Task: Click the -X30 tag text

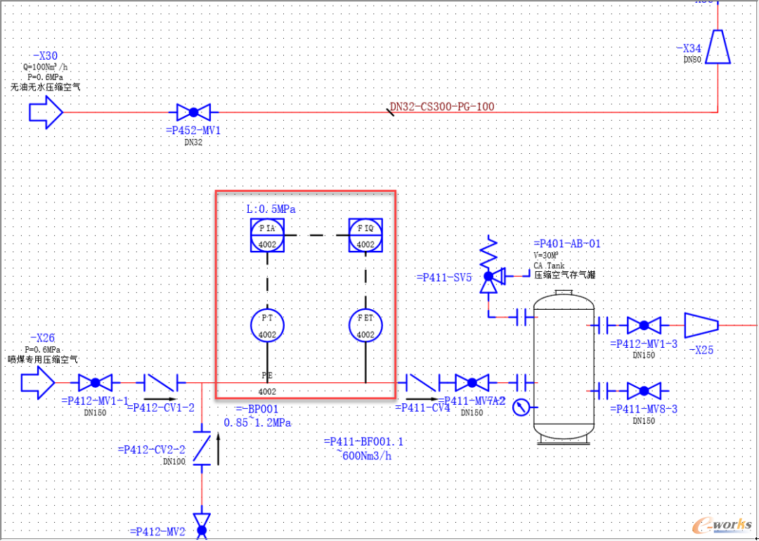Action: (46, 57)
